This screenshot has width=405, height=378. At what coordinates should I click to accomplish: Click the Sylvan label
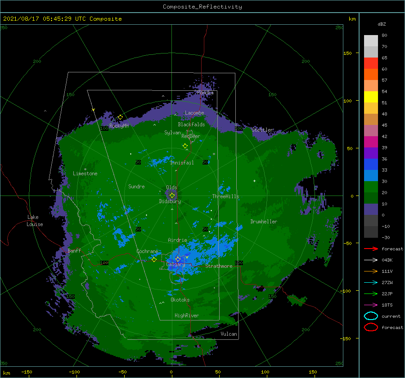click(x=172, y=133)
